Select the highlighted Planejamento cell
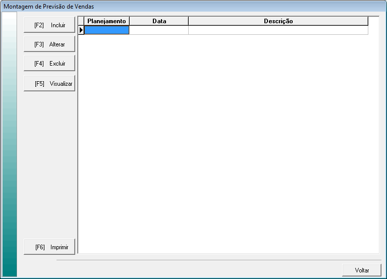 pos(106,30)
